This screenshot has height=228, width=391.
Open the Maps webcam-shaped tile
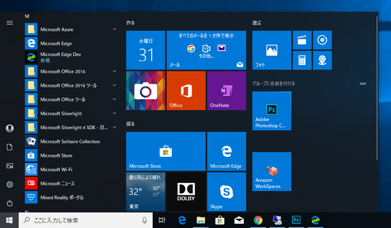click(x=322, y=60)
